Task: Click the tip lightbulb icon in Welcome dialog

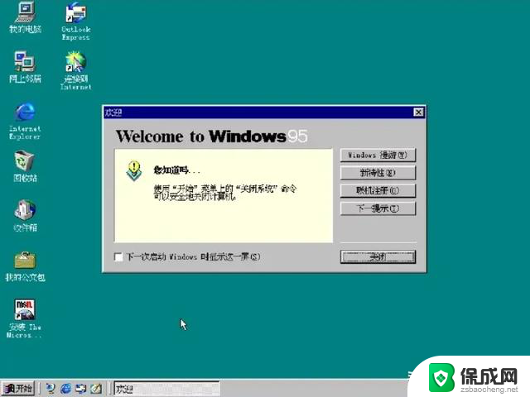Action: (134, 170)
